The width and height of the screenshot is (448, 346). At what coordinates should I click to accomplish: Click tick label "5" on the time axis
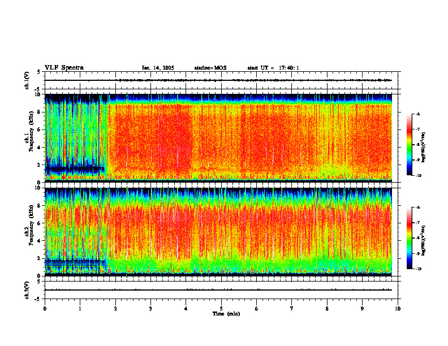221,309
